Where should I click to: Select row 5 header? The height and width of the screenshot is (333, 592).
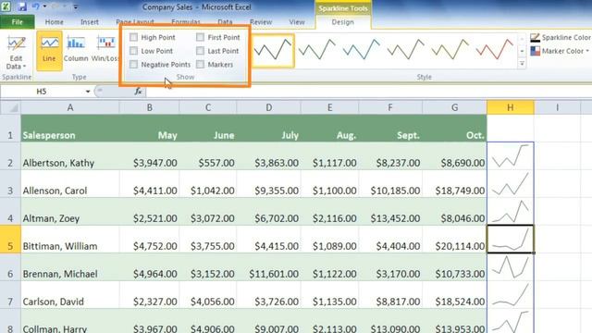pos(10,240)
